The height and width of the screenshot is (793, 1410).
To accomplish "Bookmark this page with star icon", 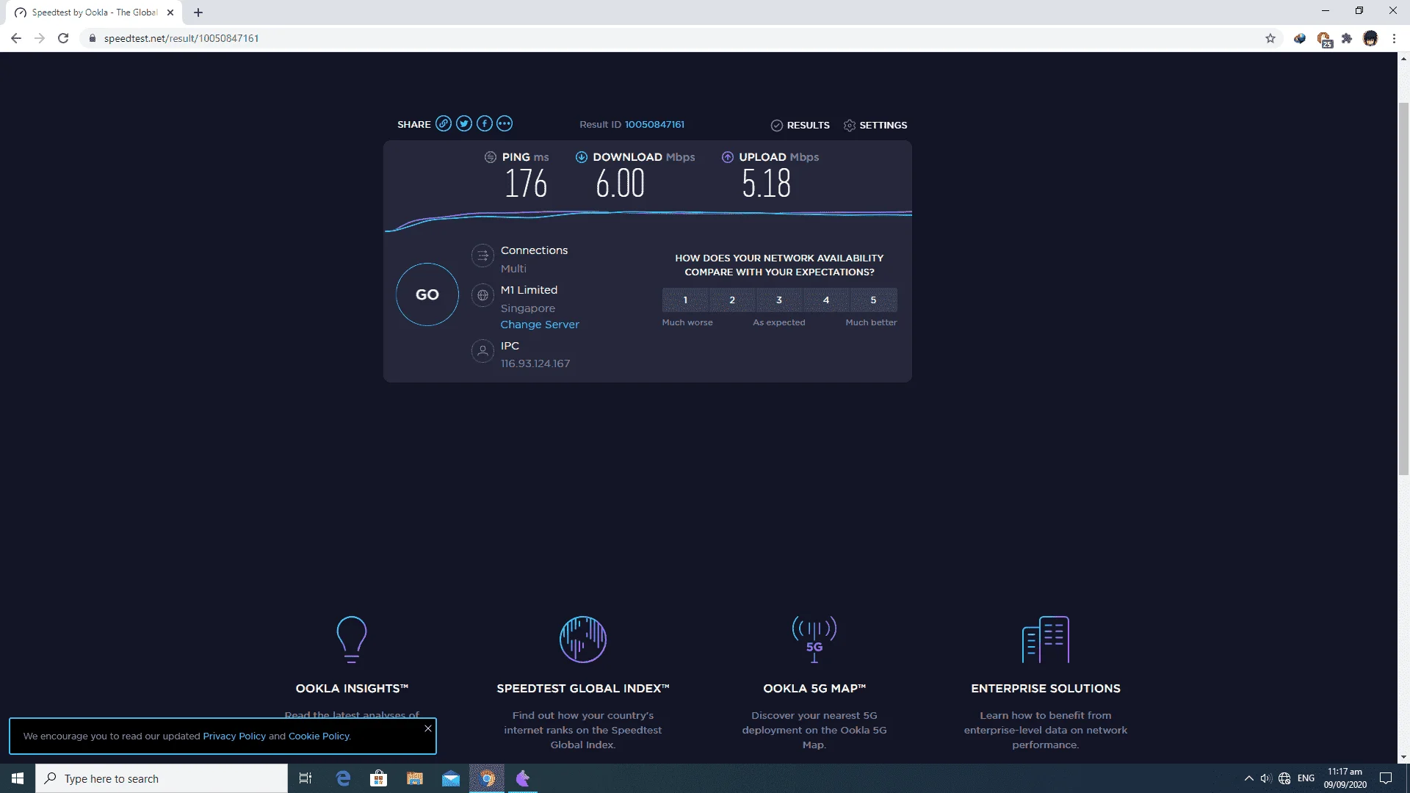I will (x=1270, y=38).
